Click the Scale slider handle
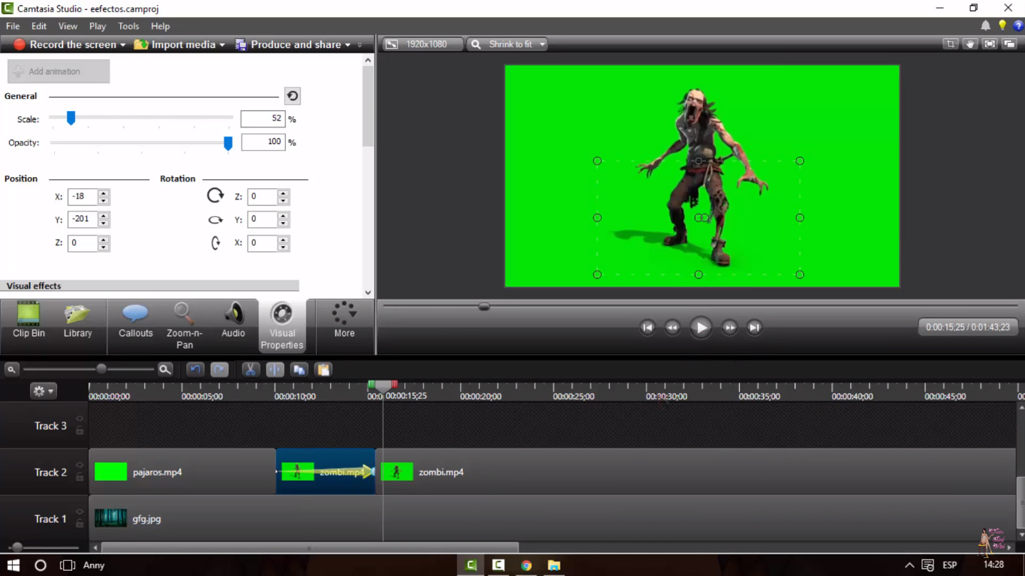This screenshot has width=1025, height=576. [71, 118]
